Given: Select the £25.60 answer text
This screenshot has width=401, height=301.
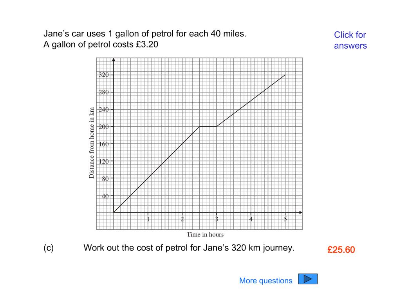Looking at the screenshot, I should (x=341, y=250).
